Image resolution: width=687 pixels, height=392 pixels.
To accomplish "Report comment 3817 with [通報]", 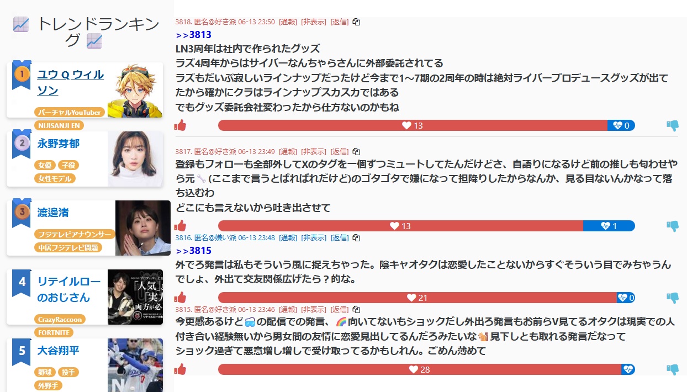I will tap(288, 151).
